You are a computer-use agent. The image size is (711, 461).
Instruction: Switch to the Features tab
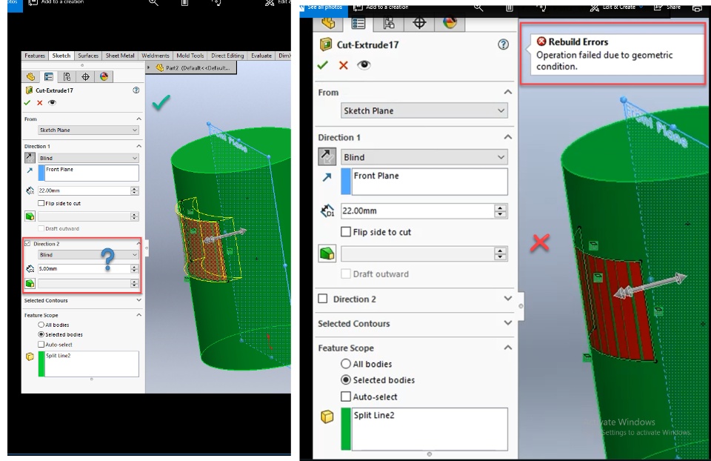tap(35, 56)
